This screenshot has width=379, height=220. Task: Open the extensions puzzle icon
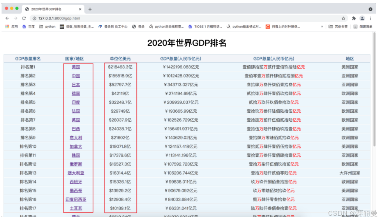[x=354, y=18]
